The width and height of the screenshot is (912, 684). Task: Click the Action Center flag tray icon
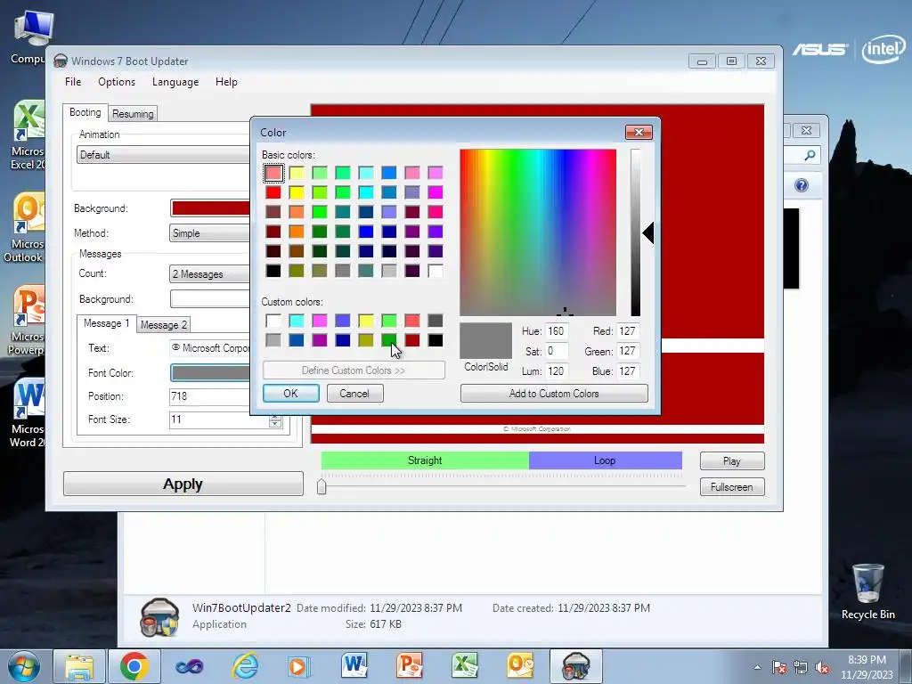(778, 667)
